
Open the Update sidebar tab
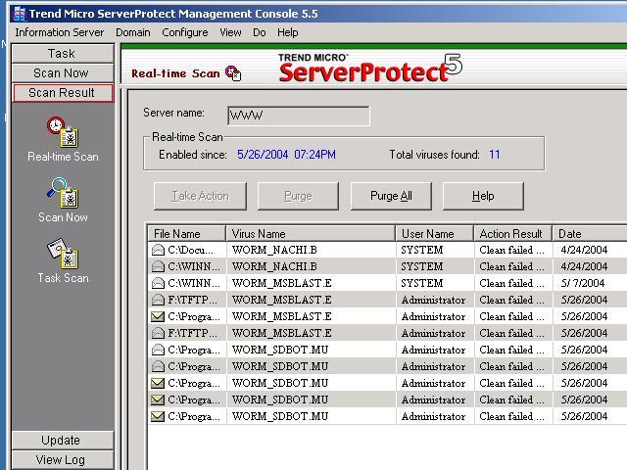[x=63, y=440]
